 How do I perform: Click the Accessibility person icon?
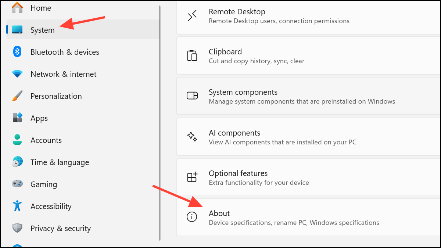click(17, 206)
